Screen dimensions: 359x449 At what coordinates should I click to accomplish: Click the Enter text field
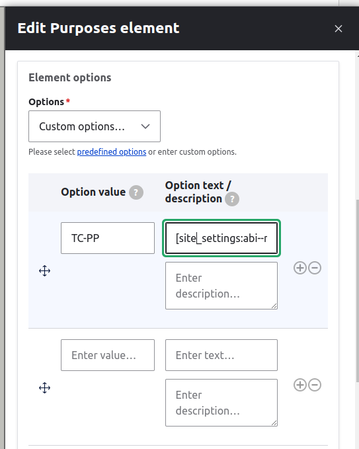point(221,355)
